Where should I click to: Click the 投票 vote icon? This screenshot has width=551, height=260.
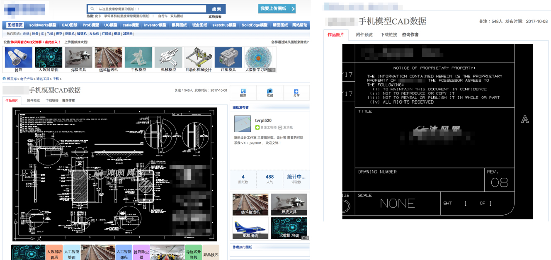tap(243, 91)
